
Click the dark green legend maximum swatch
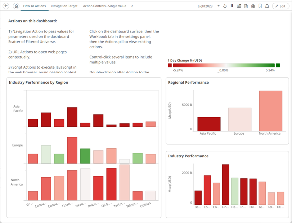pyautogui.click(x=278, y=65)
